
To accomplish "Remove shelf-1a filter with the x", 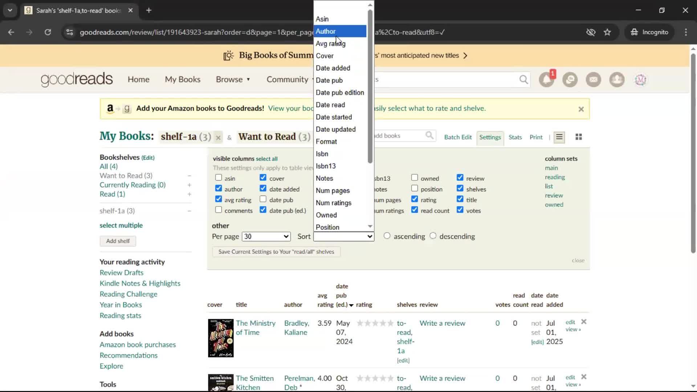I will click(x=218, y=137).
